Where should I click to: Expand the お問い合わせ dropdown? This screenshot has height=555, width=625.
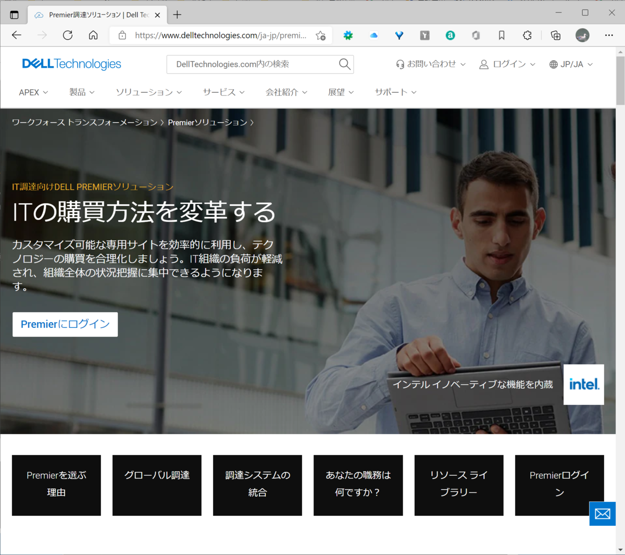(x=431, y=64)
